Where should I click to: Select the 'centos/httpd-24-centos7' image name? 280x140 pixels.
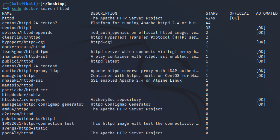(30, 23)
